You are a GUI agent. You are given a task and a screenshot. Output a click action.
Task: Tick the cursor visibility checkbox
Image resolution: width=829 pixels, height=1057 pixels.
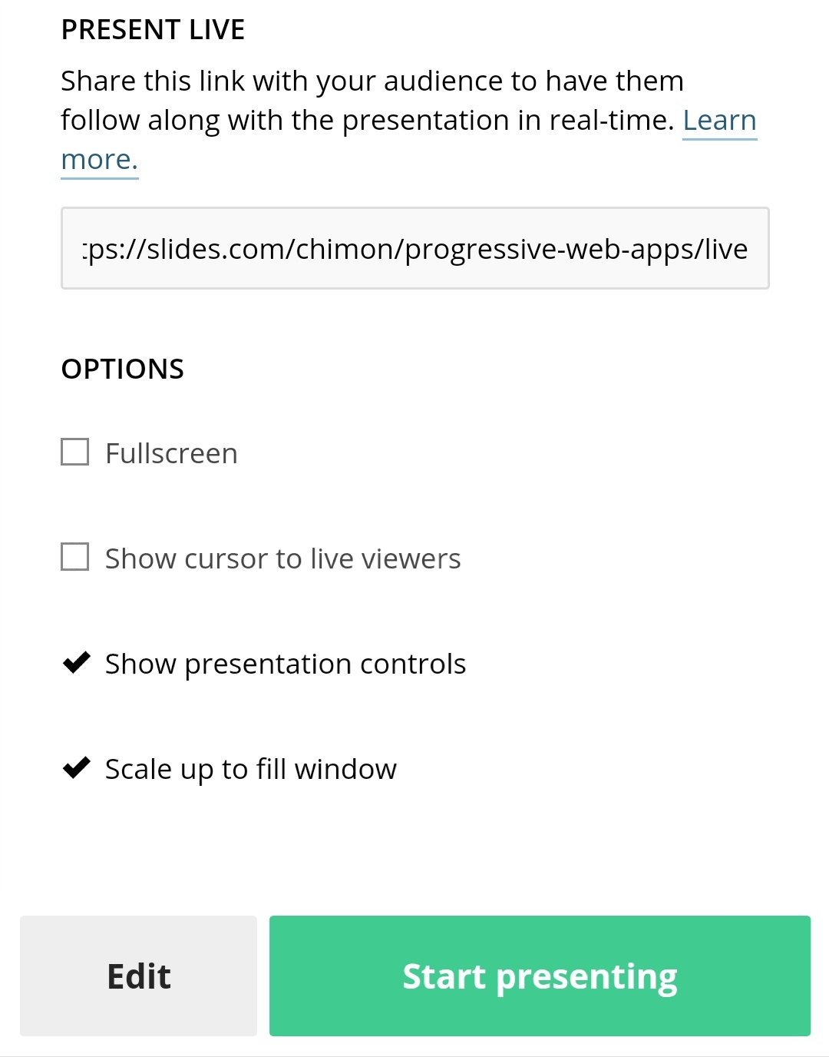(x=76, y=558)
